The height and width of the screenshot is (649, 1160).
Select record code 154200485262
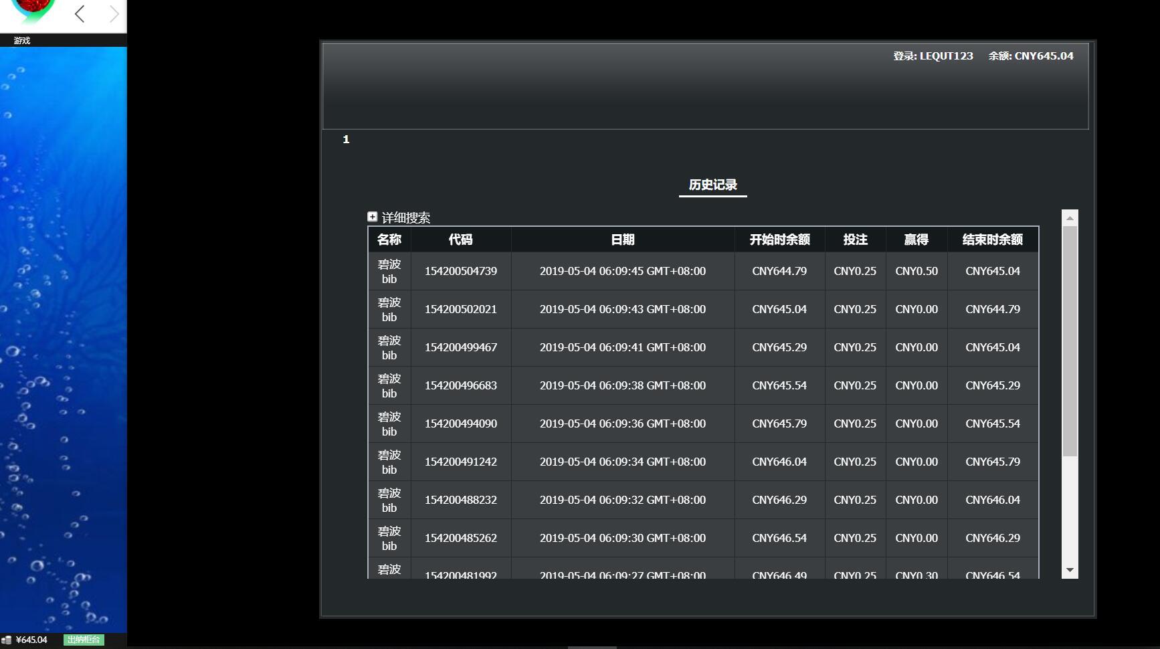[x=461, y=538]
